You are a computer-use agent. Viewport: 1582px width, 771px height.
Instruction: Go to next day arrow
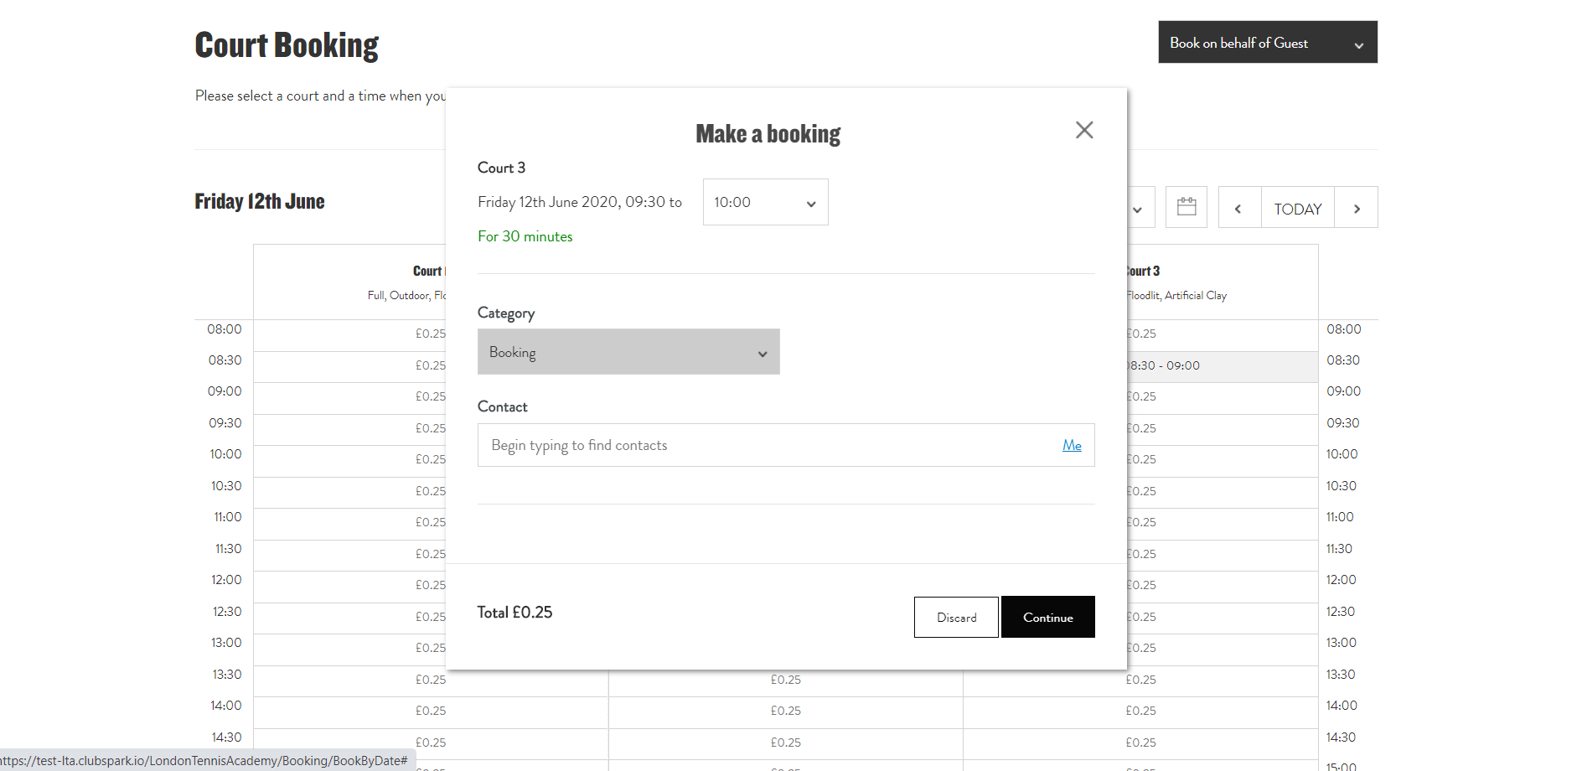[x=1356, y=209]
